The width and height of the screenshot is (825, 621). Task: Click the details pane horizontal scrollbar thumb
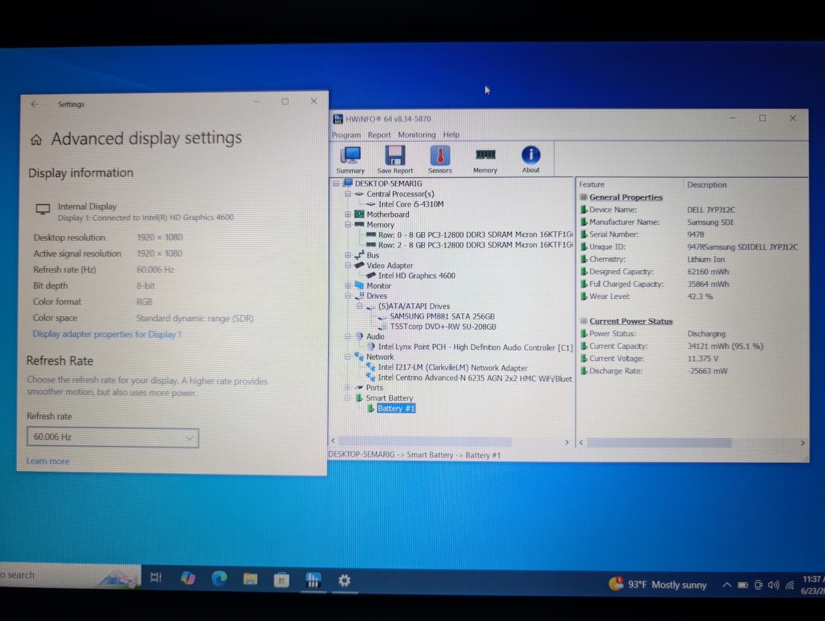click(x=659, y=443)
